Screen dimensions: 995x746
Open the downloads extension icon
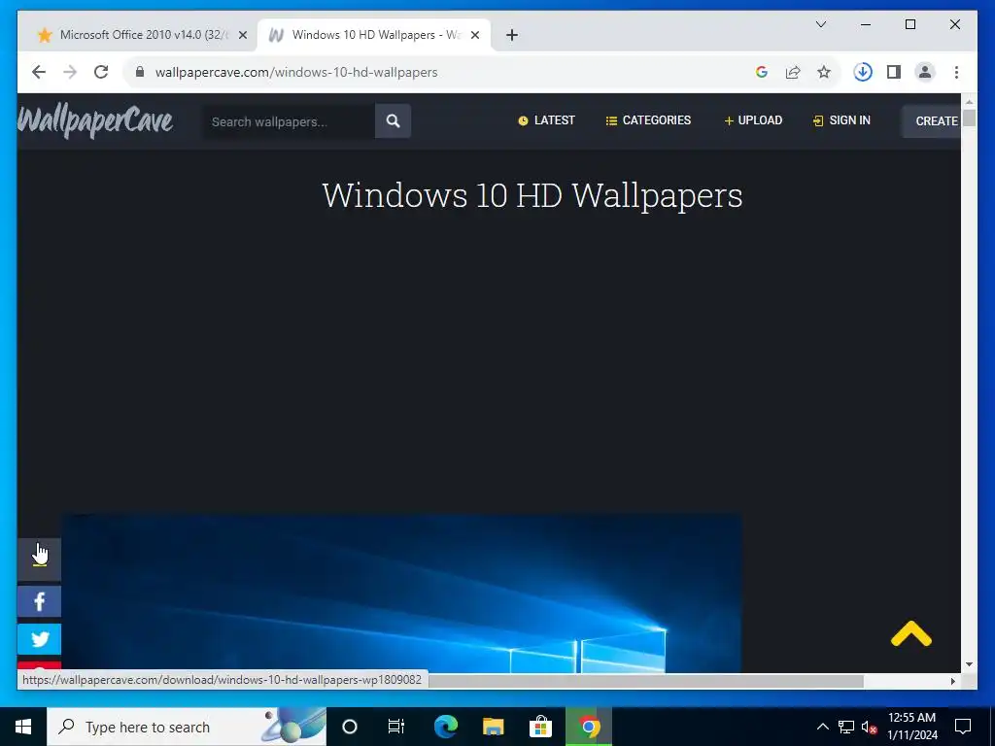click(x=863, y=72)
